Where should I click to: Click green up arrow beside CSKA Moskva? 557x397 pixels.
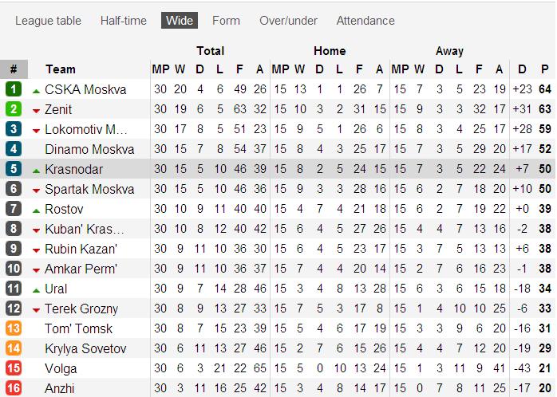tap(36, 91)
